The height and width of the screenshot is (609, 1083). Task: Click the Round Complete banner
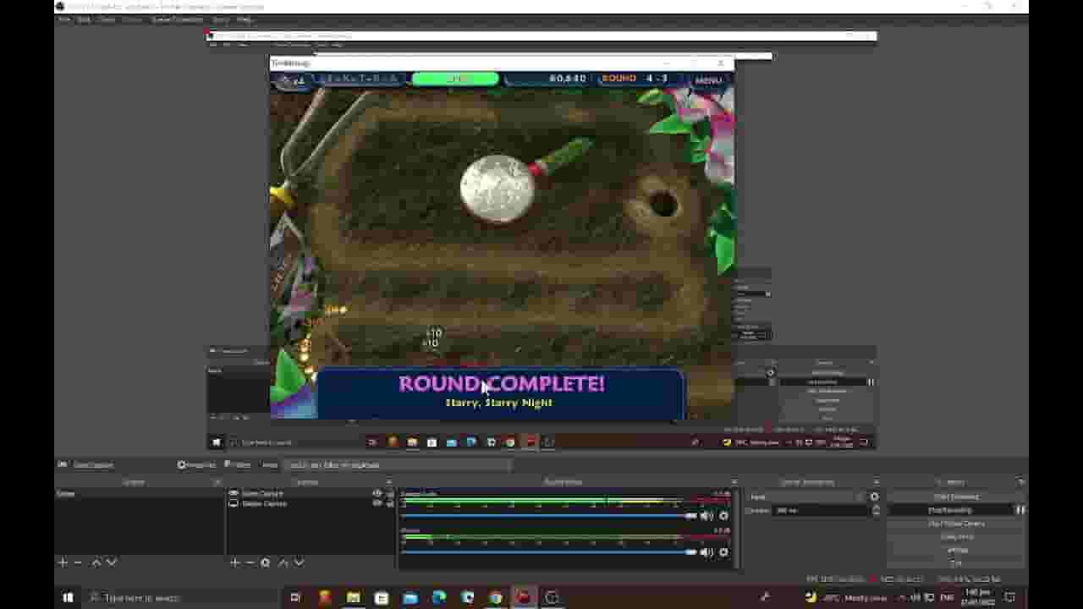coord(501,393)
